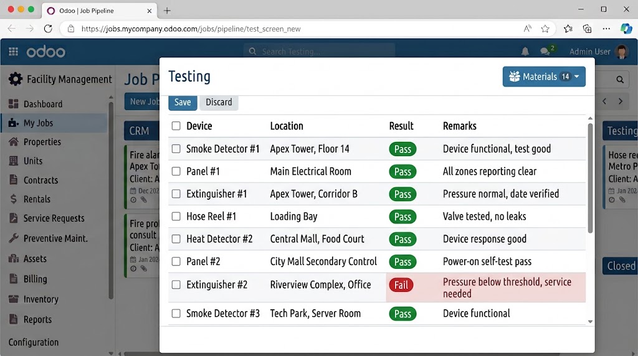Click the Preventive Maint. wrench icon

coord(14,238)
